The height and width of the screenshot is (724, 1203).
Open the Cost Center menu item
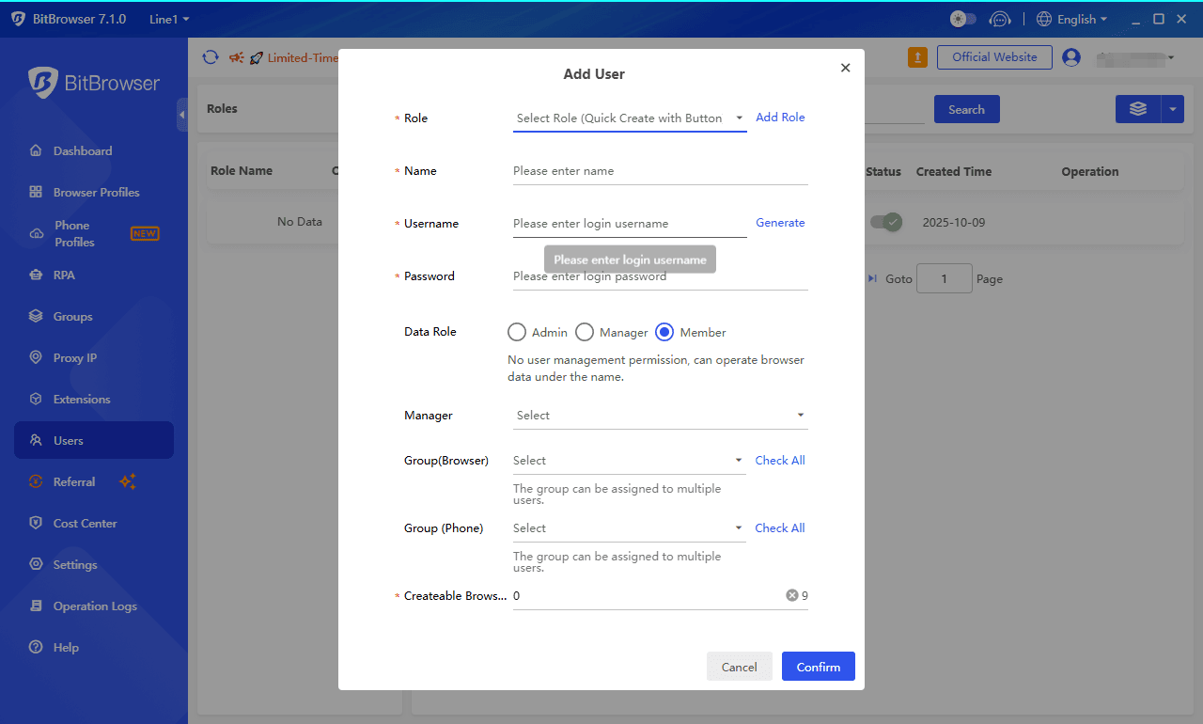click(x=86, y=523)
